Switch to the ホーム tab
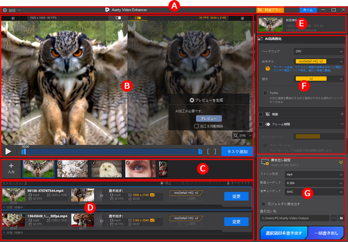The image size is (348, 242). coord(308,10)
